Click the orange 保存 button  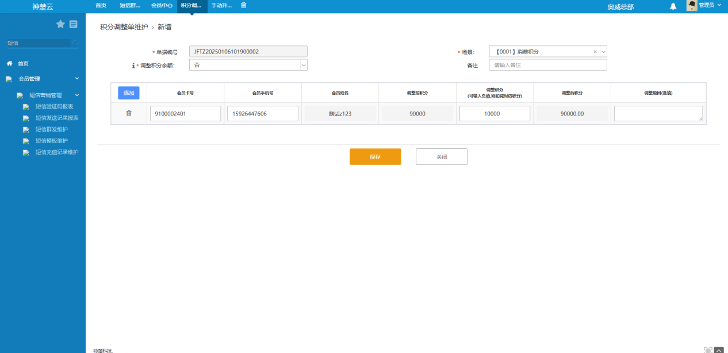[376, 156]
